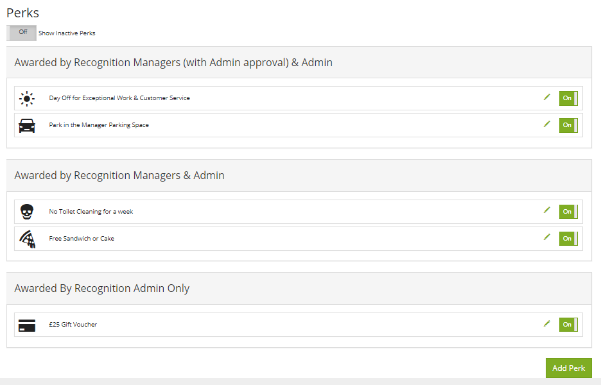Select 'Day Off for Exceptional Work & Customer Service' text
Screen dimensions: 601x385
click(x=119, y=98)
